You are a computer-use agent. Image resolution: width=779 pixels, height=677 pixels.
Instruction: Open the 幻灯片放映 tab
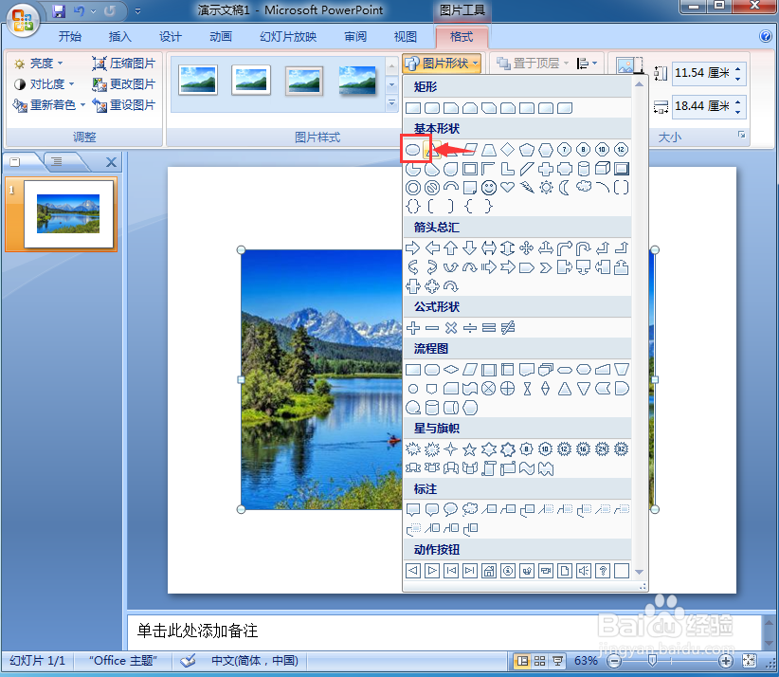pos(288,36)
